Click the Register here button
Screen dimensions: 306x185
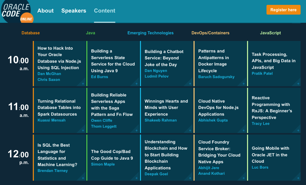click(x=283, y=10)
